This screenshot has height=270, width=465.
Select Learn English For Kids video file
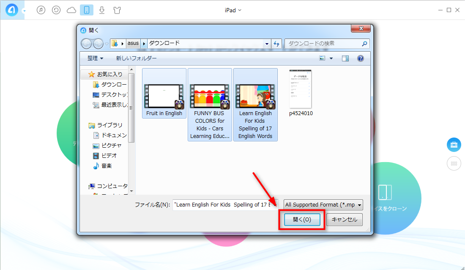click(256, 105)
